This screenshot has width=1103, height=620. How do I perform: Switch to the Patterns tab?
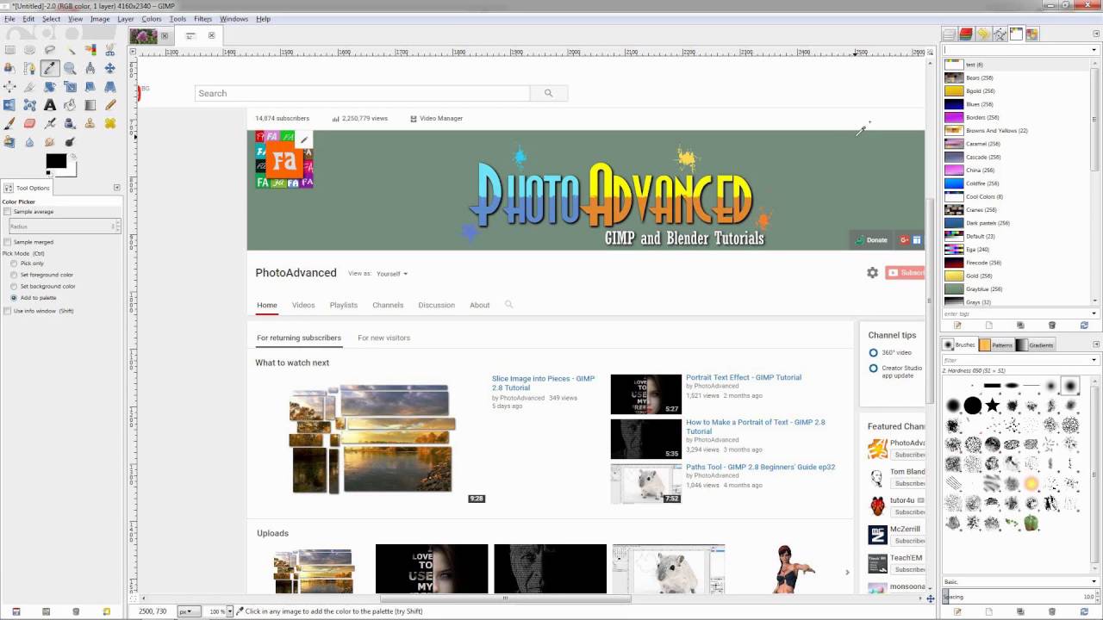pos(996,345)
